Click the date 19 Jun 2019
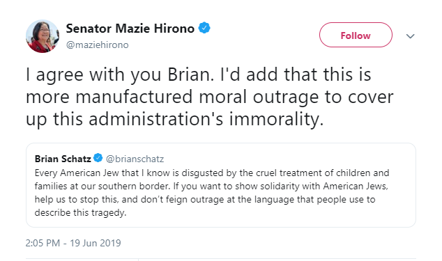Viewport: 442px width, 261px height. (x=96, y=243)
